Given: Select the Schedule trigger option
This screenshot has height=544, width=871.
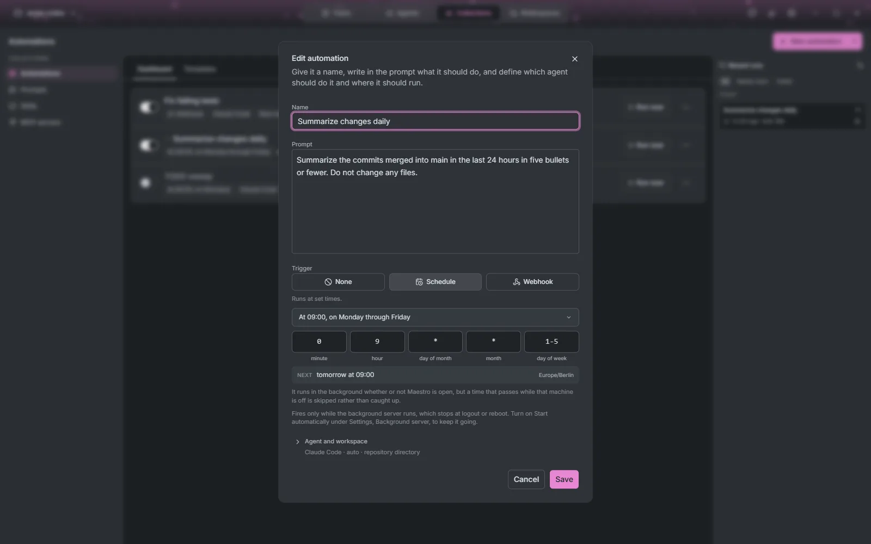Looking at the screenshot, I should [x=435, y=282].
